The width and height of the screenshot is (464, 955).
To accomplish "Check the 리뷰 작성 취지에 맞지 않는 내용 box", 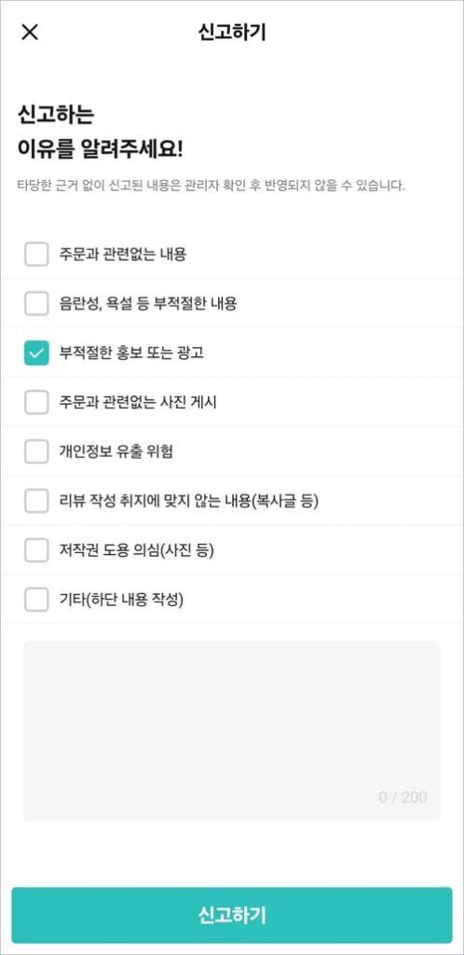I will (x=36, y=501).
